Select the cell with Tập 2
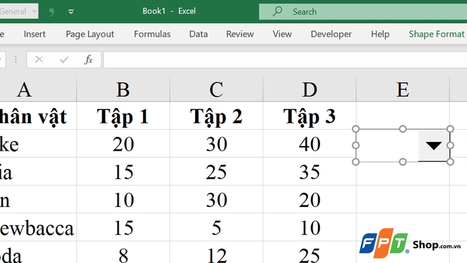This screenshot has width=467, height=263. point(216,116)
